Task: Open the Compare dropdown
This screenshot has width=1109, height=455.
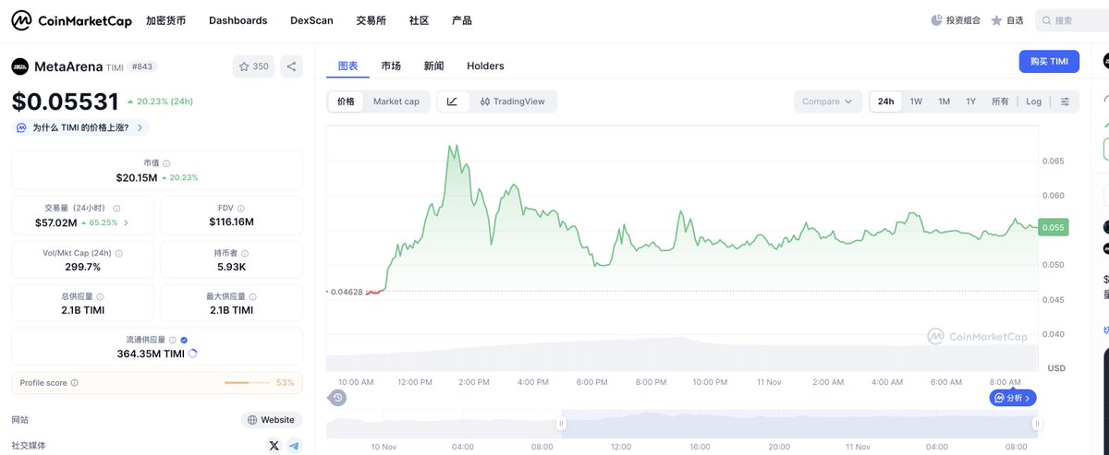Action: click(827, 102)
